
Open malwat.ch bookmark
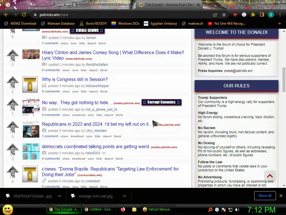tap(192, 24)
